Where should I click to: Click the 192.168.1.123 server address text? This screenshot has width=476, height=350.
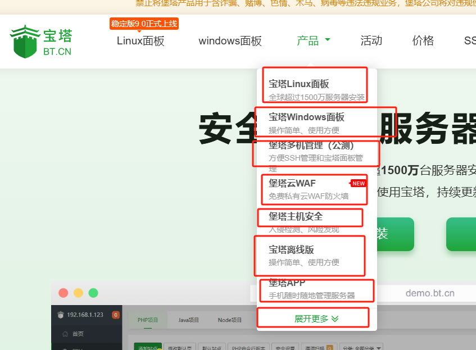85,315
